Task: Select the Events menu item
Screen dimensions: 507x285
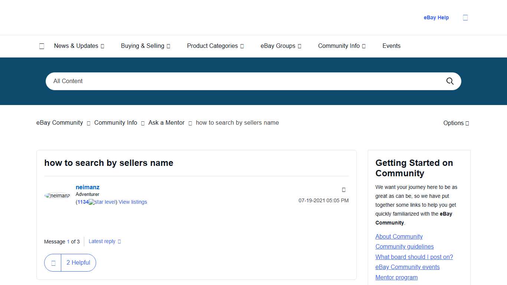Action: coord(391,46)
